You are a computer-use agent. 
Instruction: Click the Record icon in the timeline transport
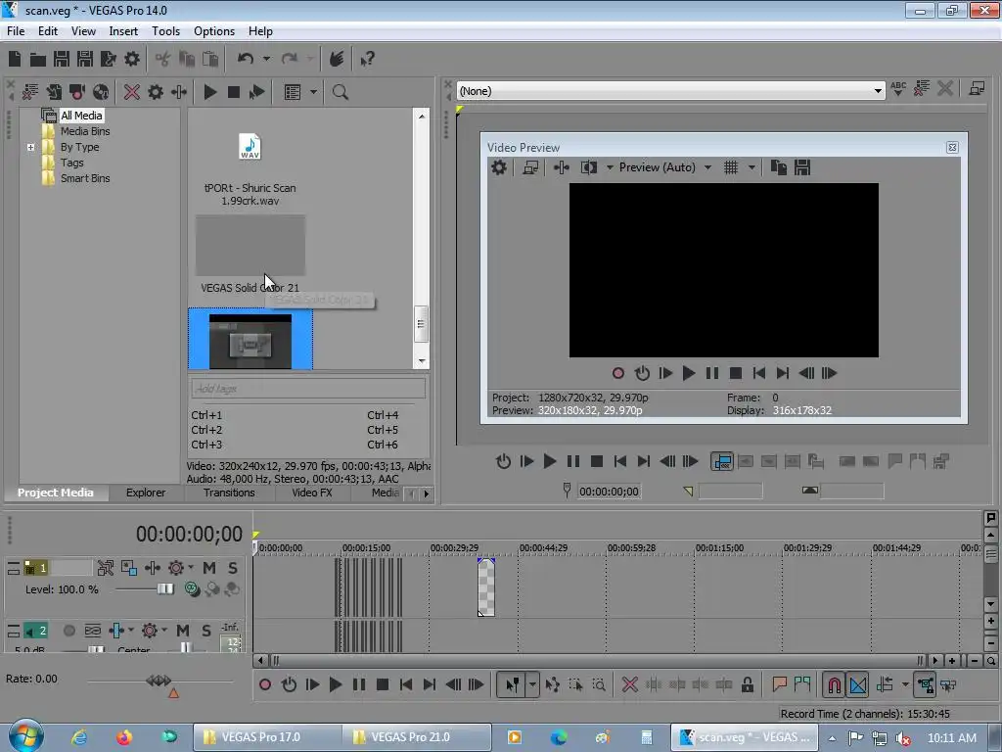(x=265, y=684)
